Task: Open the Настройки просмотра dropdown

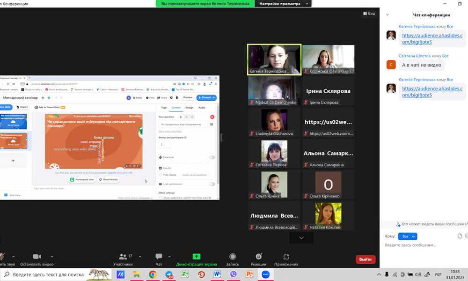Action: tap(283, 4)
